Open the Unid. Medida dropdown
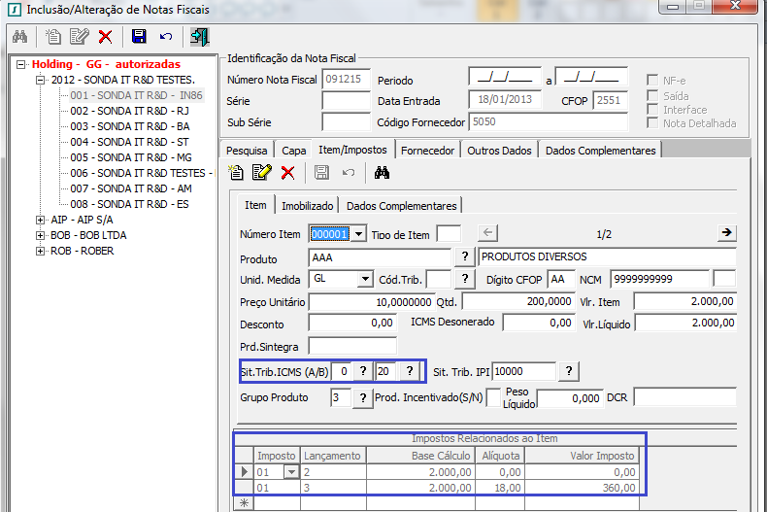Screen dimensions: 767x512 [x=365, y=280]
